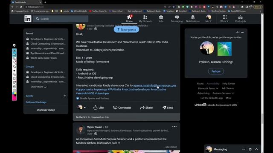Screen dimensions: 273x153
Task: Click lightbulb icon above annotation toolbar
Action: 14,45
